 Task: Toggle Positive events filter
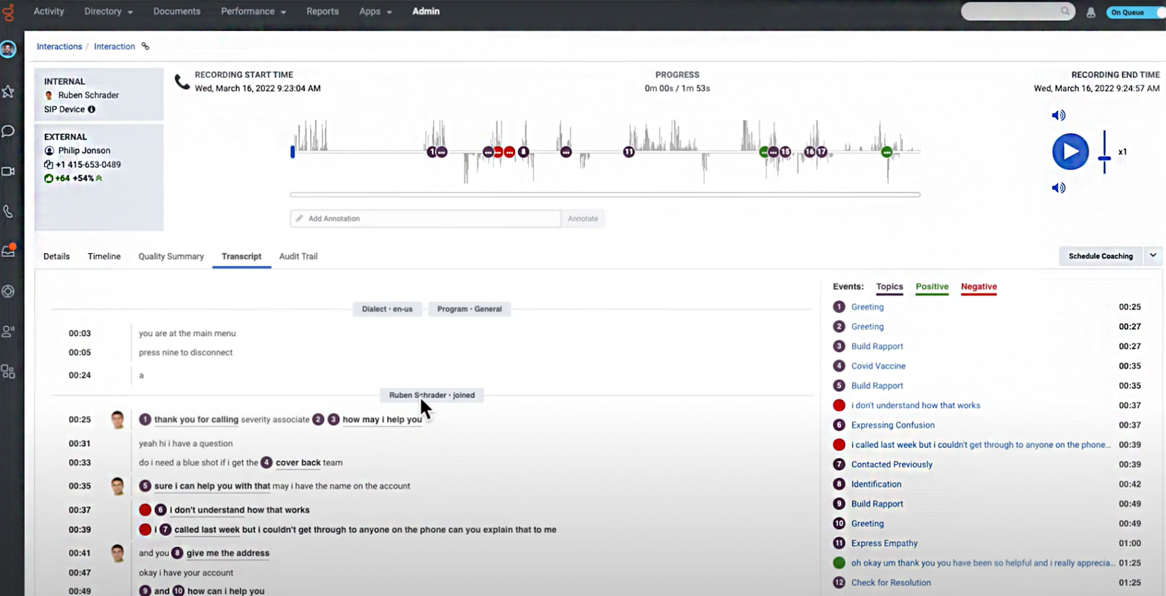[x=932, y=287]
